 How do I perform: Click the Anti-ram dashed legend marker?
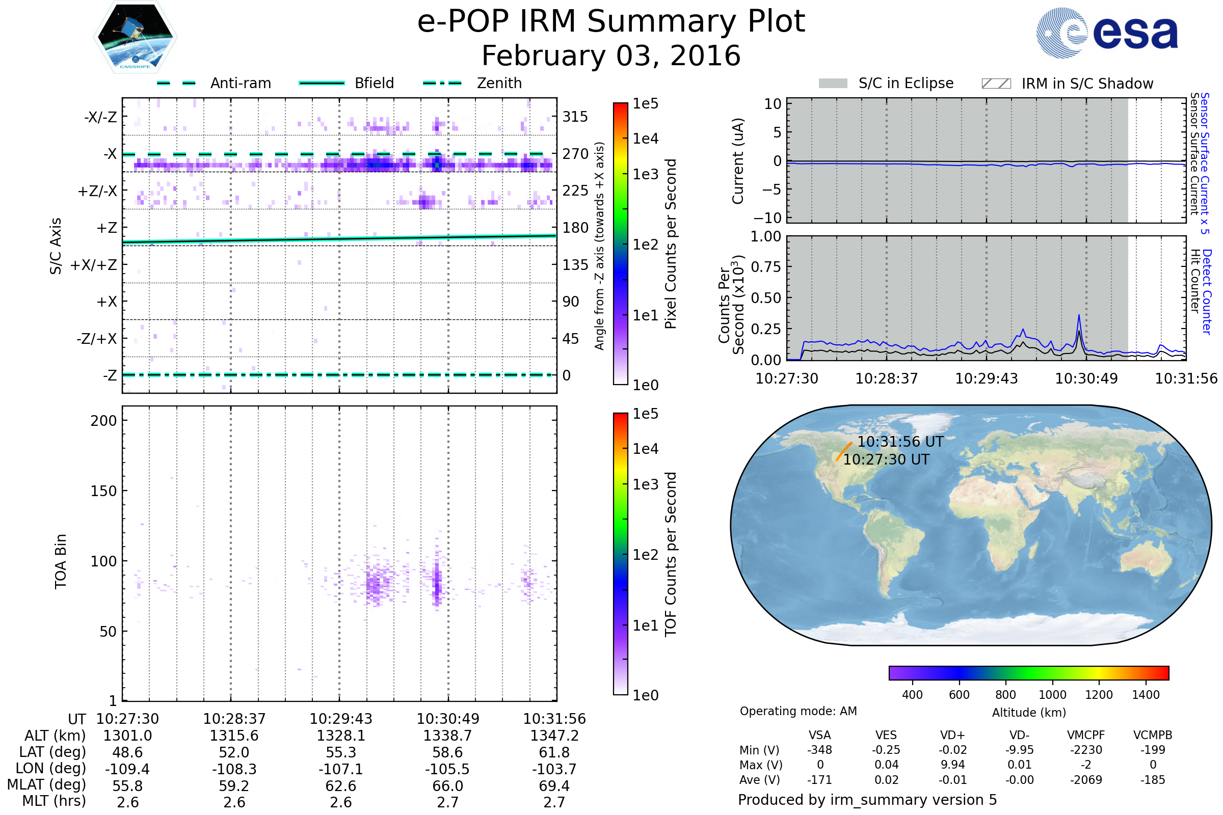pyautogui.click(x=176, y=83)
